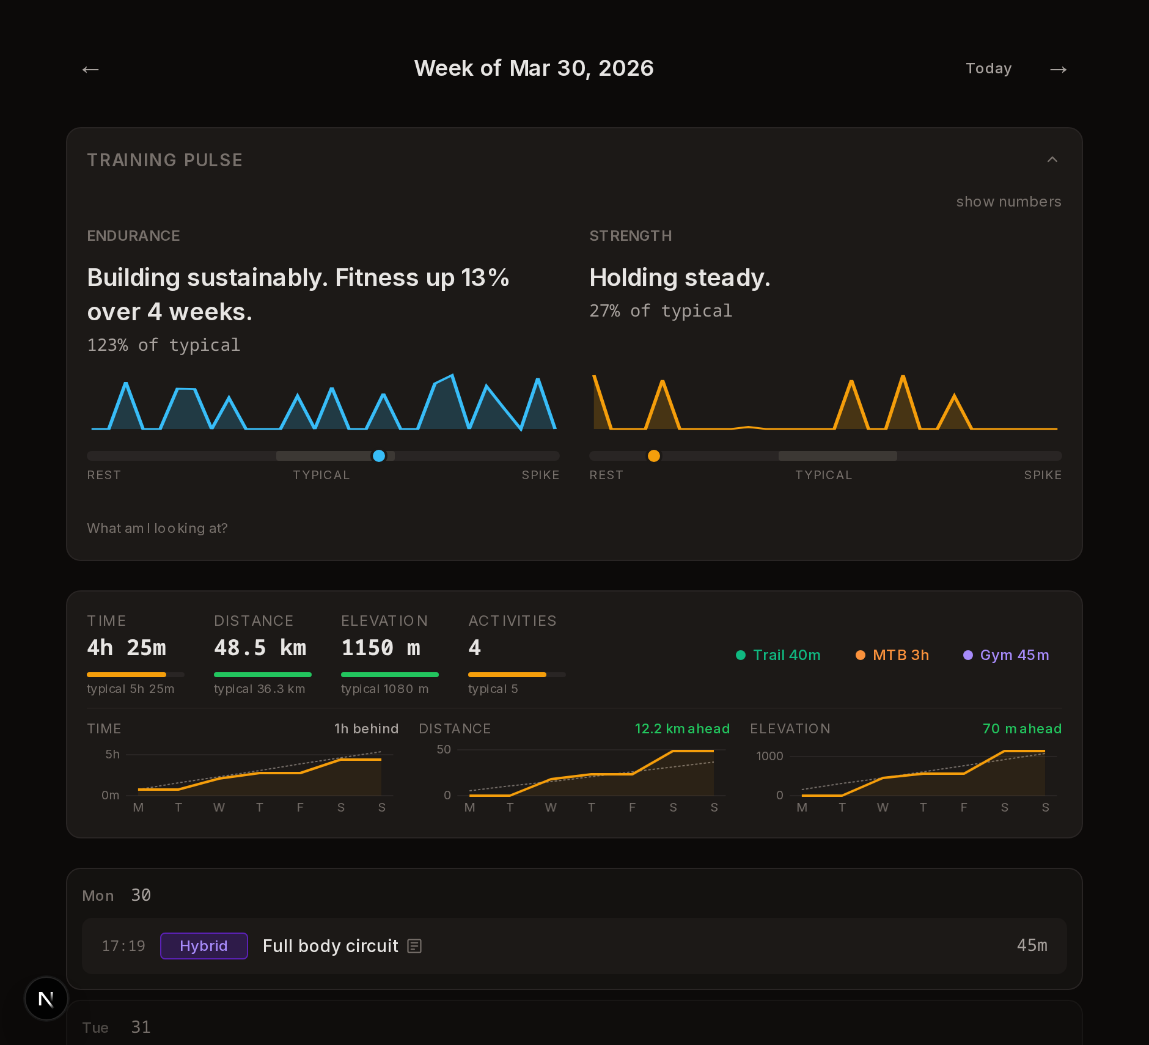Click the endurance sparkline chart
Image resolution: width=1149 pixels, height=1045 pixels.
pos(323,403)
